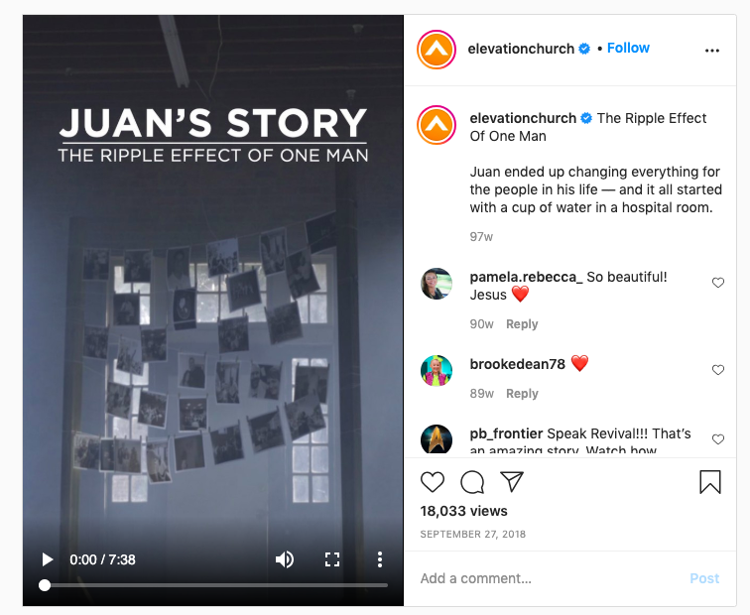Open the pb_frontier username link
This screenshot has width=750, height=615.
click(x=506, y=433)
